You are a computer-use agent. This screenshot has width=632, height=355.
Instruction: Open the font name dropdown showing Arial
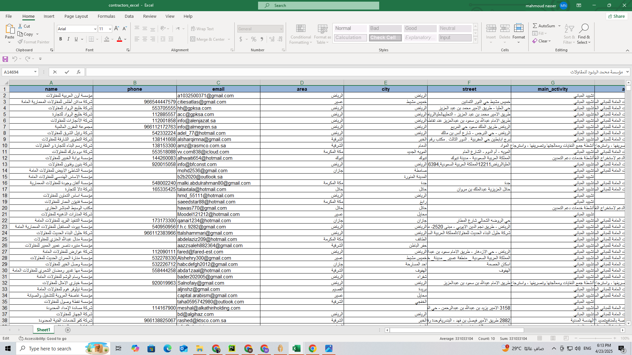tap(95, 29)
